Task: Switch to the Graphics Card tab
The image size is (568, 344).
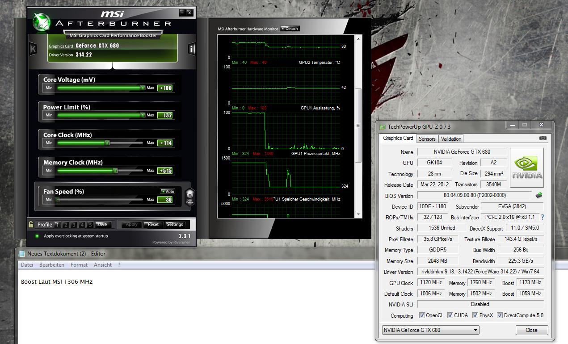Action: pos(398,138)
